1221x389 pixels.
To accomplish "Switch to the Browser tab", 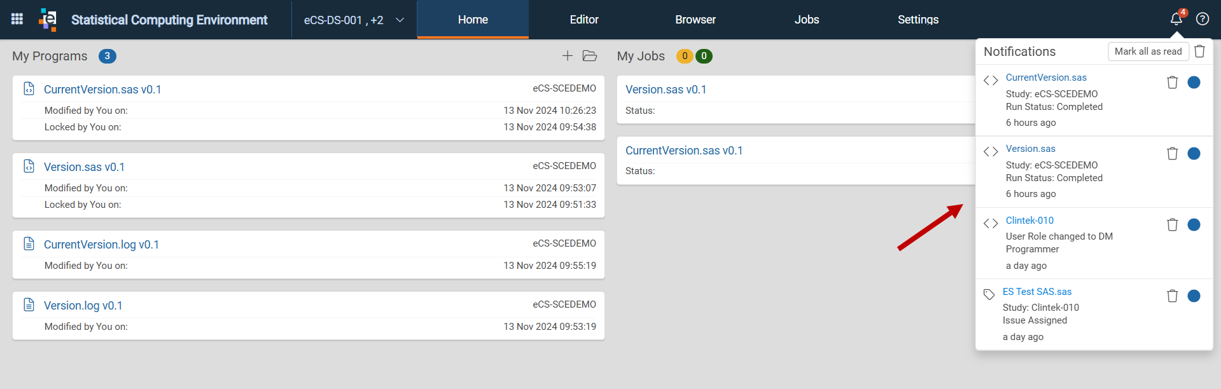I will tap(695, 20).
